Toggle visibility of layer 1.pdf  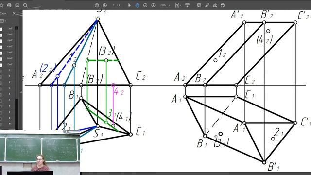tap(1, 29)
